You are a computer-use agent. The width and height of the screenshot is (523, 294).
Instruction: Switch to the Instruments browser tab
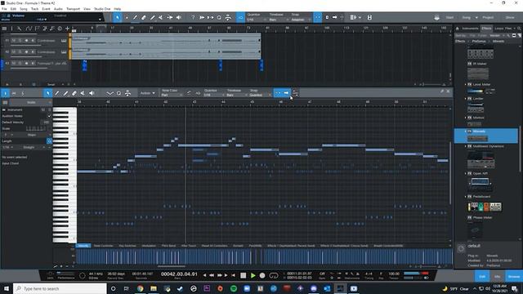(x=470, y=29)
